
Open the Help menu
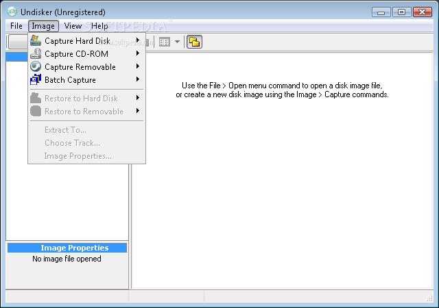click(99, 26)
